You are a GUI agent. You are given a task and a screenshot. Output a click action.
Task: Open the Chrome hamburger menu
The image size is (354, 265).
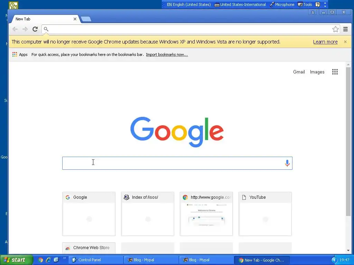(345, 29)
